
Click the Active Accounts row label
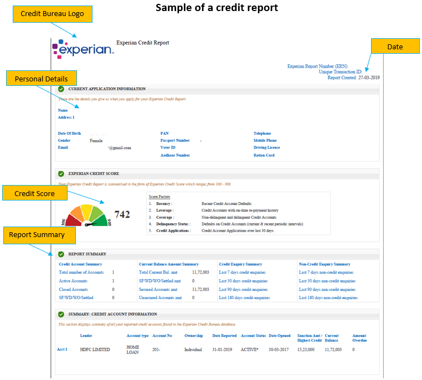[73, 281]
